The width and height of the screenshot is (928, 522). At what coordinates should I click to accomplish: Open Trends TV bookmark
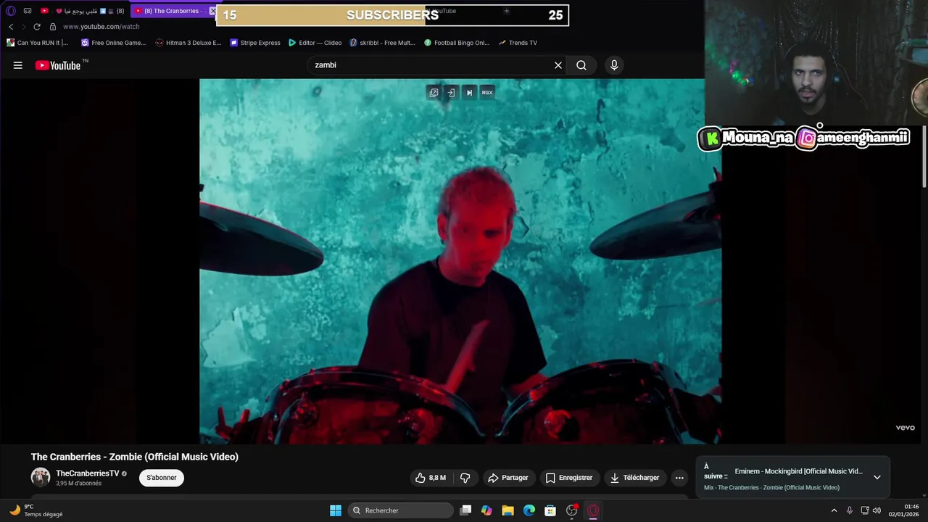tap(518, 43)
